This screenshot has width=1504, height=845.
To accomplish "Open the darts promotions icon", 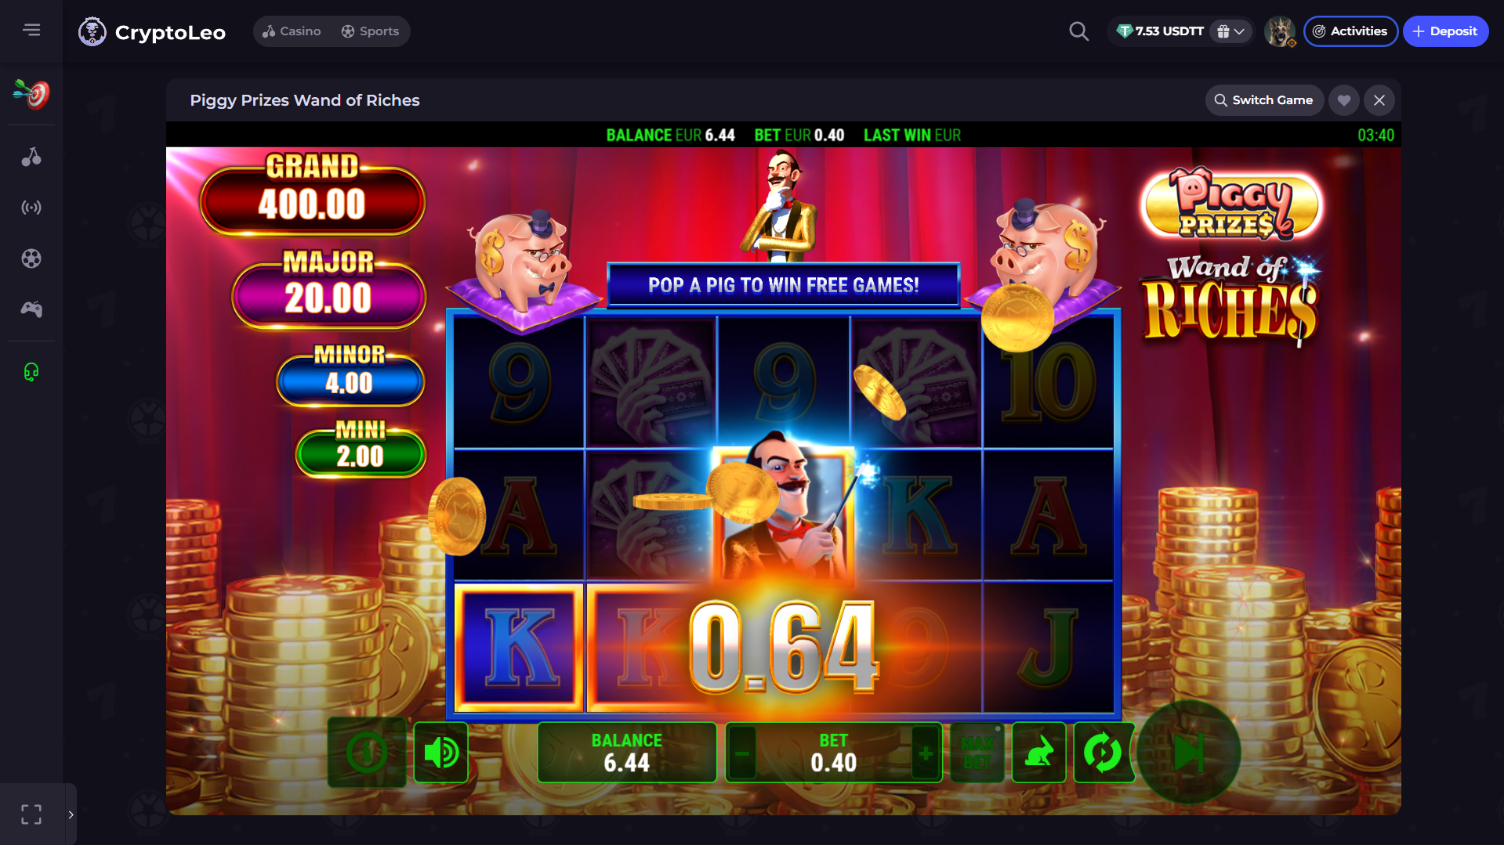I will (31, 94).
